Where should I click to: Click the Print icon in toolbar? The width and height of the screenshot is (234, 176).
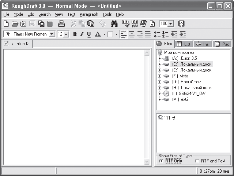coord(61,23)
